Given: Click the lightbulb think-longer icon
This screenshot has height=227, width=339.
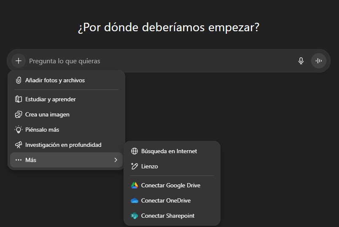Looking at the screenshot, I should [x=19, y=130].
